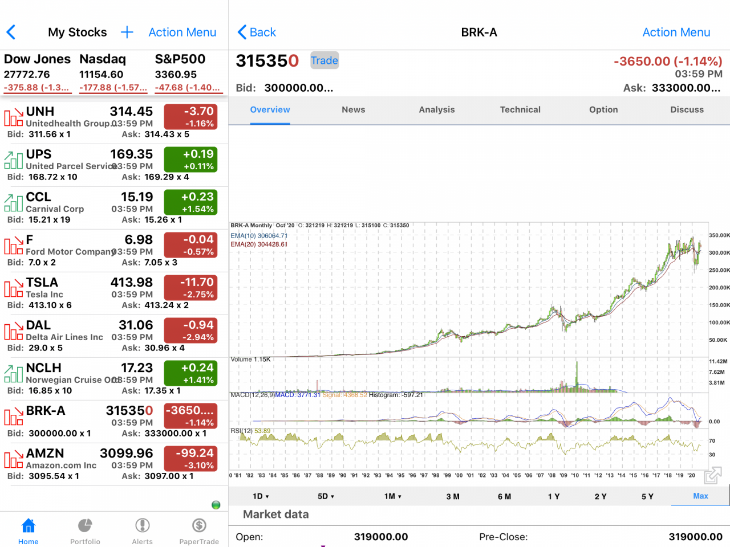The width and height of the screenshot is (730, 547).
Task: Tap the TSLA downtrend chart icon
Action: click(14, 288)
